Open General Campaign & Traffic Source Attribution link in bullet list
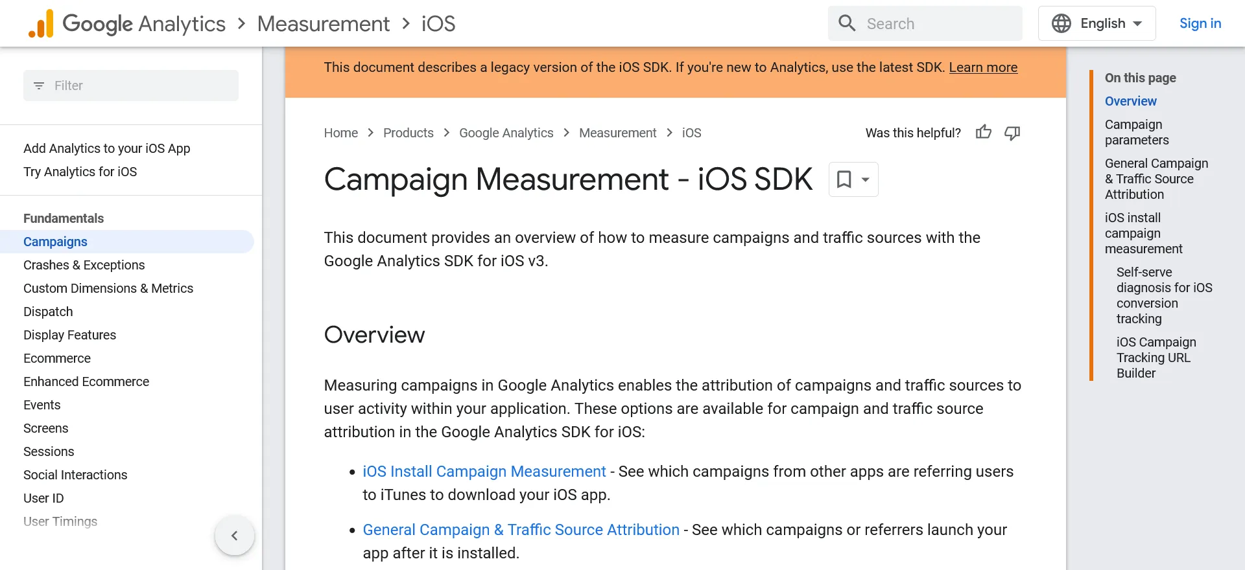 pos(521,530)
